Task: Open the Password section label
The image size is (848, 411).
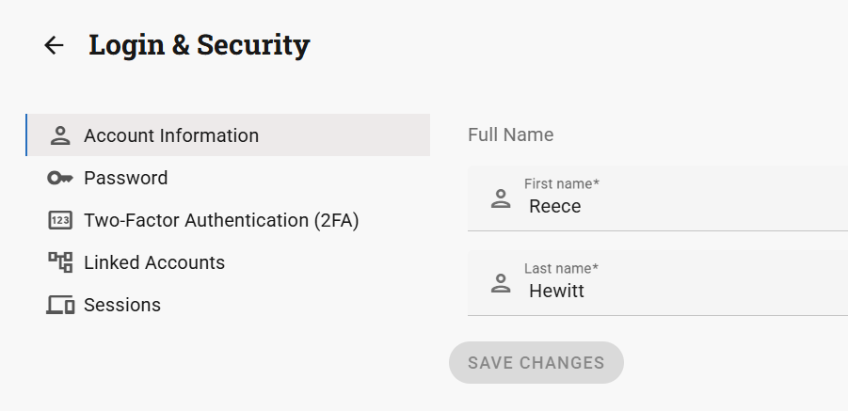Action: point(125,178)
